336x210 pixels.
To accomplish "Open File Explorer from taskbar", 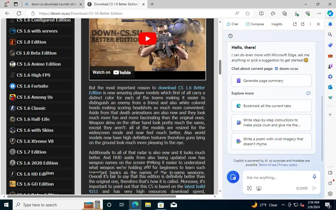I will [x=148, y=205].
